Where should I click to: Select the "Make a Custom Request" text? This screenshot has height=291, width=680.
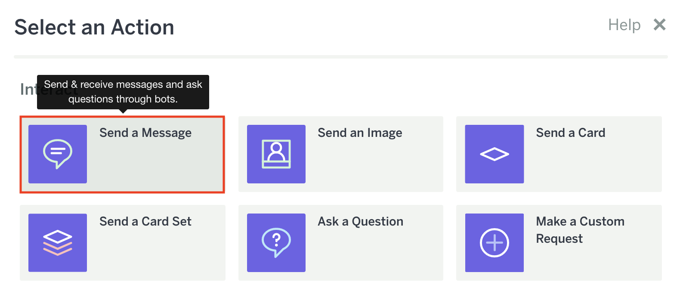tap(580, 230)
